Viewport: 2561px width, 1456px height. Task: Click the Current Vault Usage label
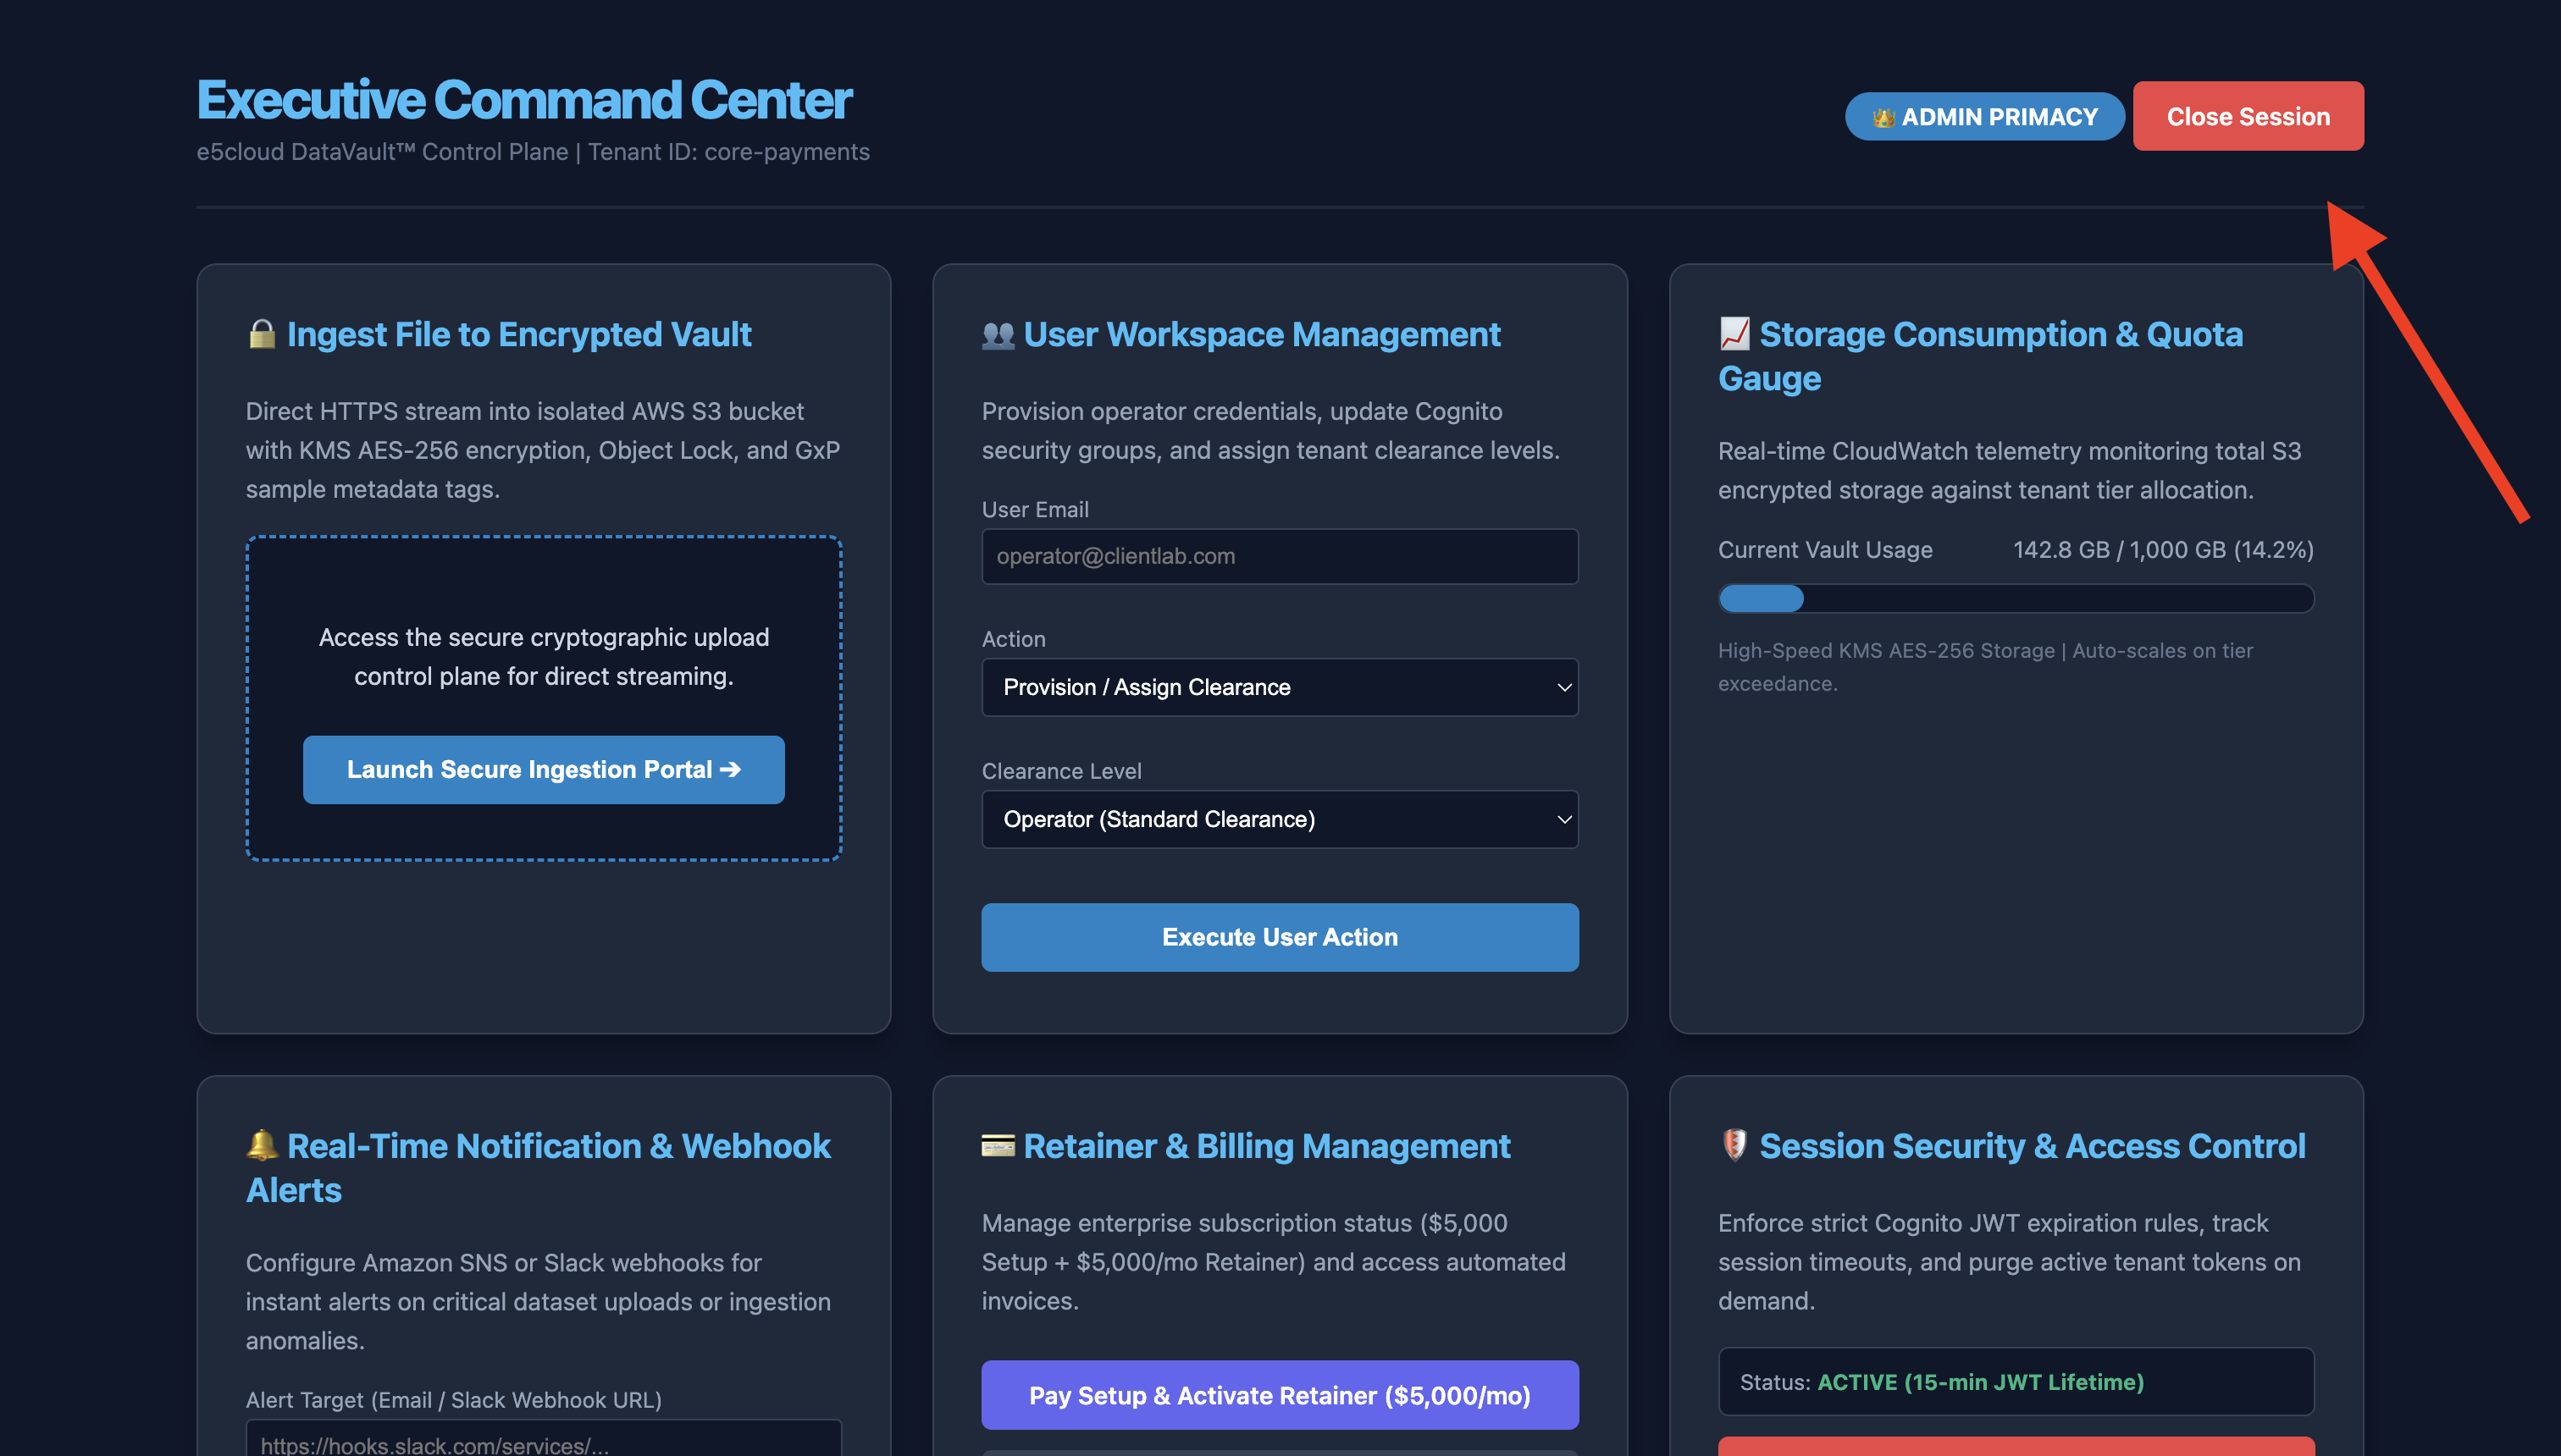1825,550
